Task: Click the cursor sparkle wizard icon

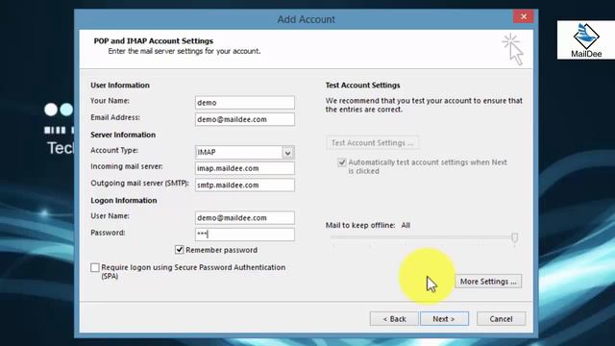Action: 512,49
